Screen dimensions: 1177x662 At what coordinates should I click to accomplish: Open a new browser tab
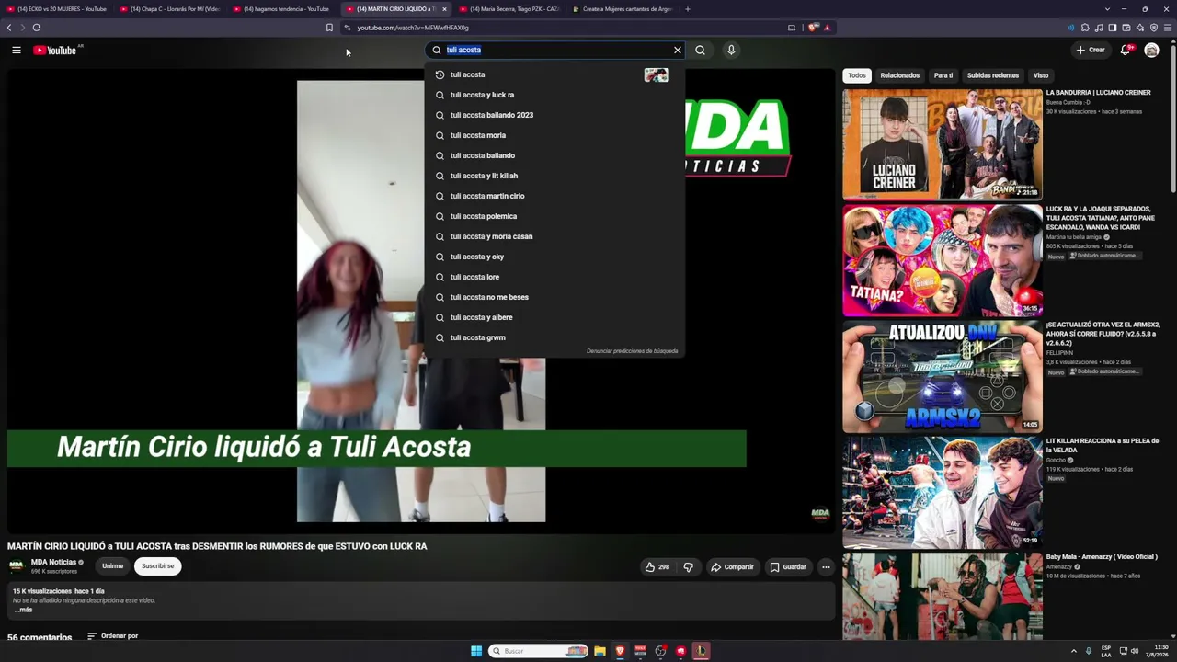point(688,9)
